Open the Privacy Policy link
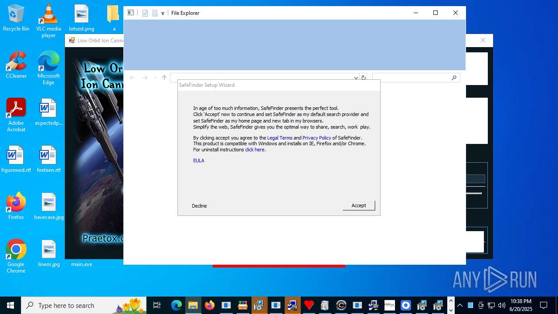The width and height of the screenshot is (558, 314). [316, 138]
